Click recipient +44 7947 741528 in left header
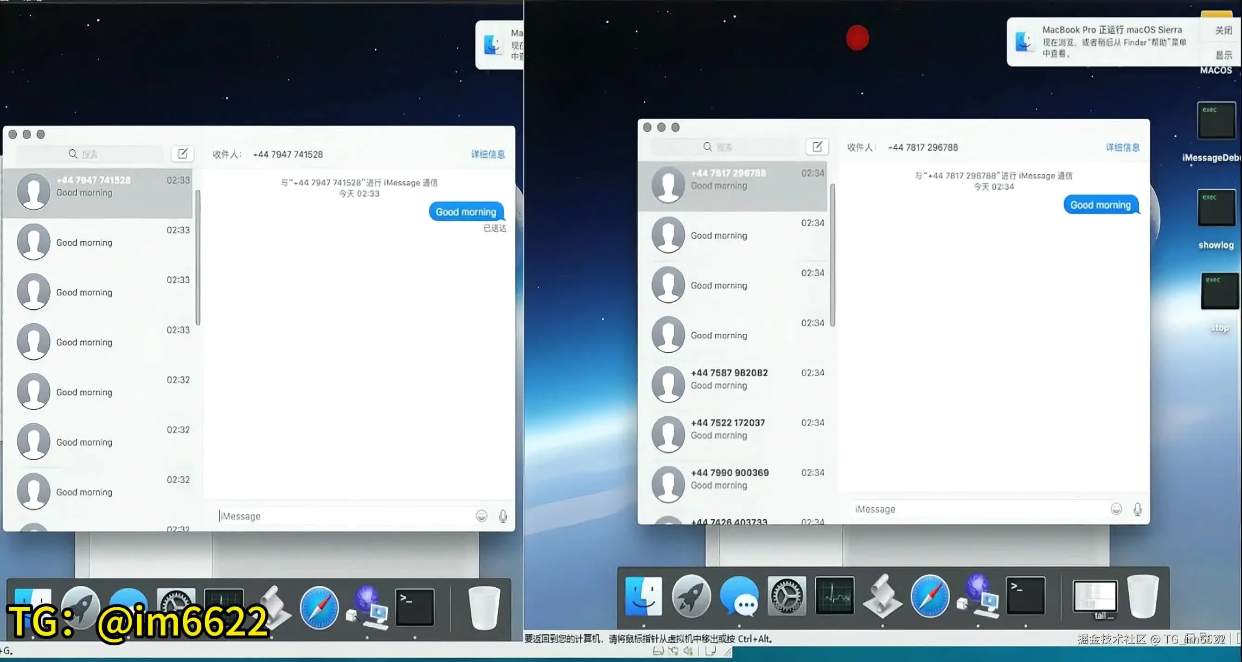This screenshot has width=1242, height=662. pyautogui.click(x=288, y=155)
